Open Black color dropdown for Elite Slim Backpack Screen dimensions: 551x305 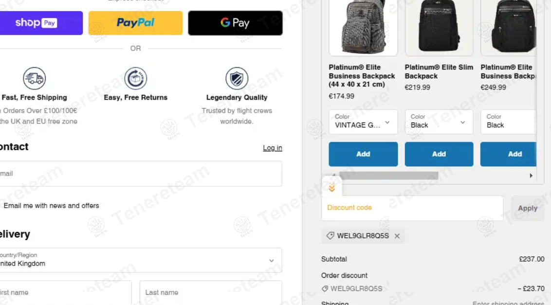click(439, 122)
